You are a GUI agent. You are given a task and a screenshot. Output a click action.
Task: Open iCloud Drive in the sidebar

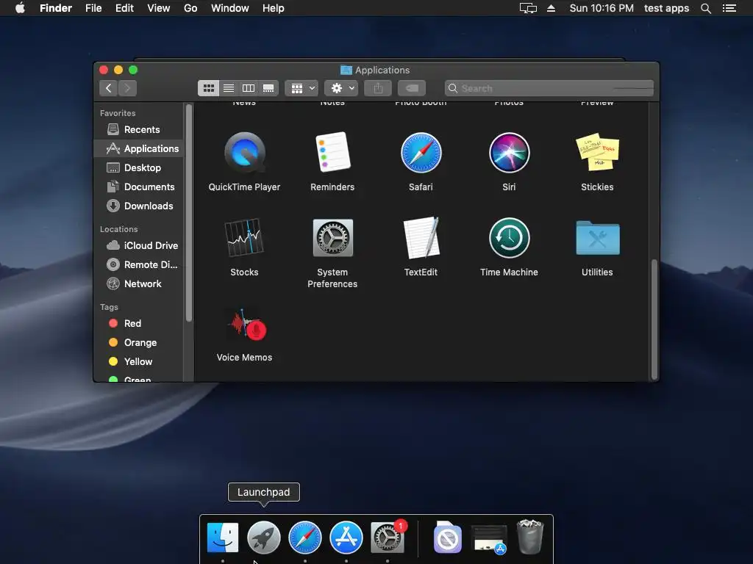coord(139,245)
